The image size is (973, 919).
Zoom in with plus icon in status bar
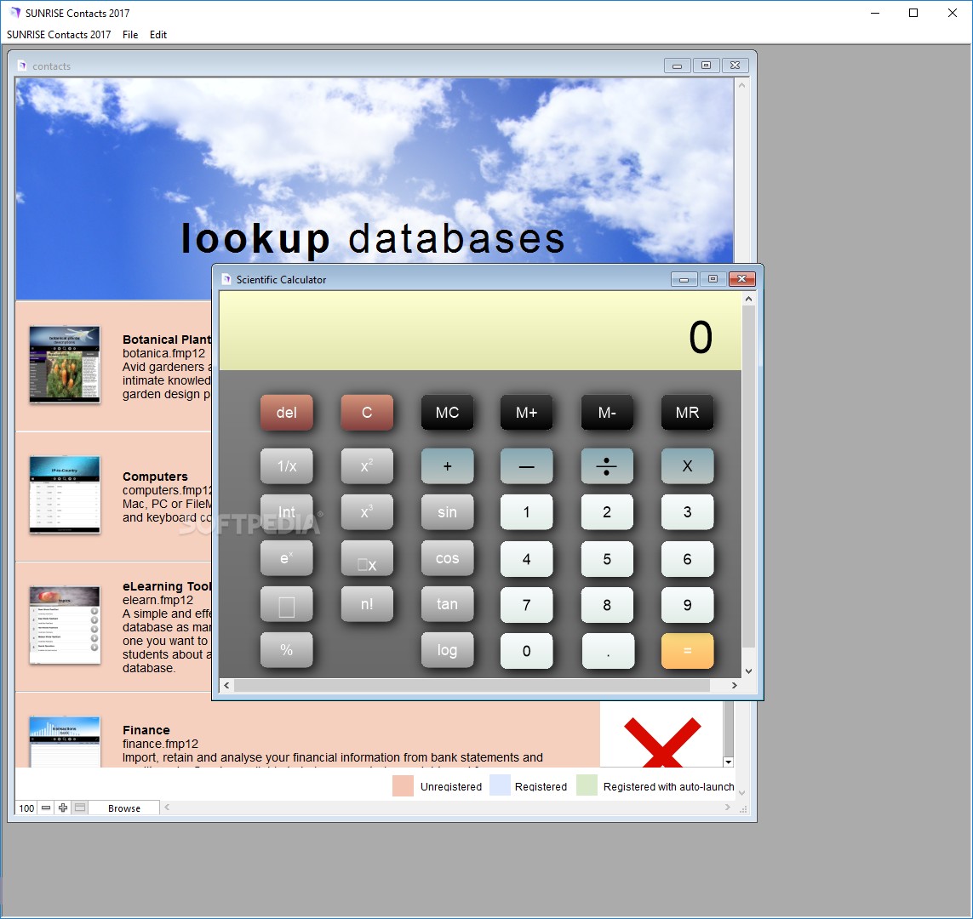[63, 808]
